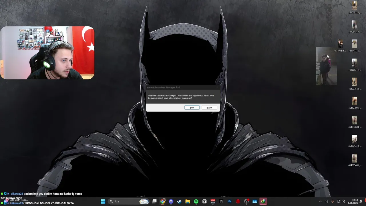Screen dimensions: 366x206
Task: Click the Internet Download Manager 6.42 title
Action: coord(163,88)
